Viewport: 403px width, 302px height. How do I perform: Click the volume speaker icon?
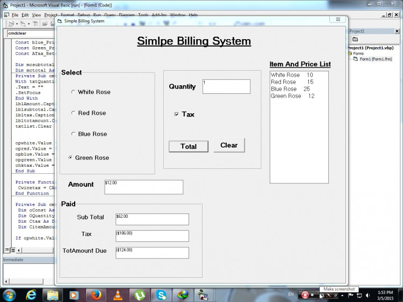(368, 296)
